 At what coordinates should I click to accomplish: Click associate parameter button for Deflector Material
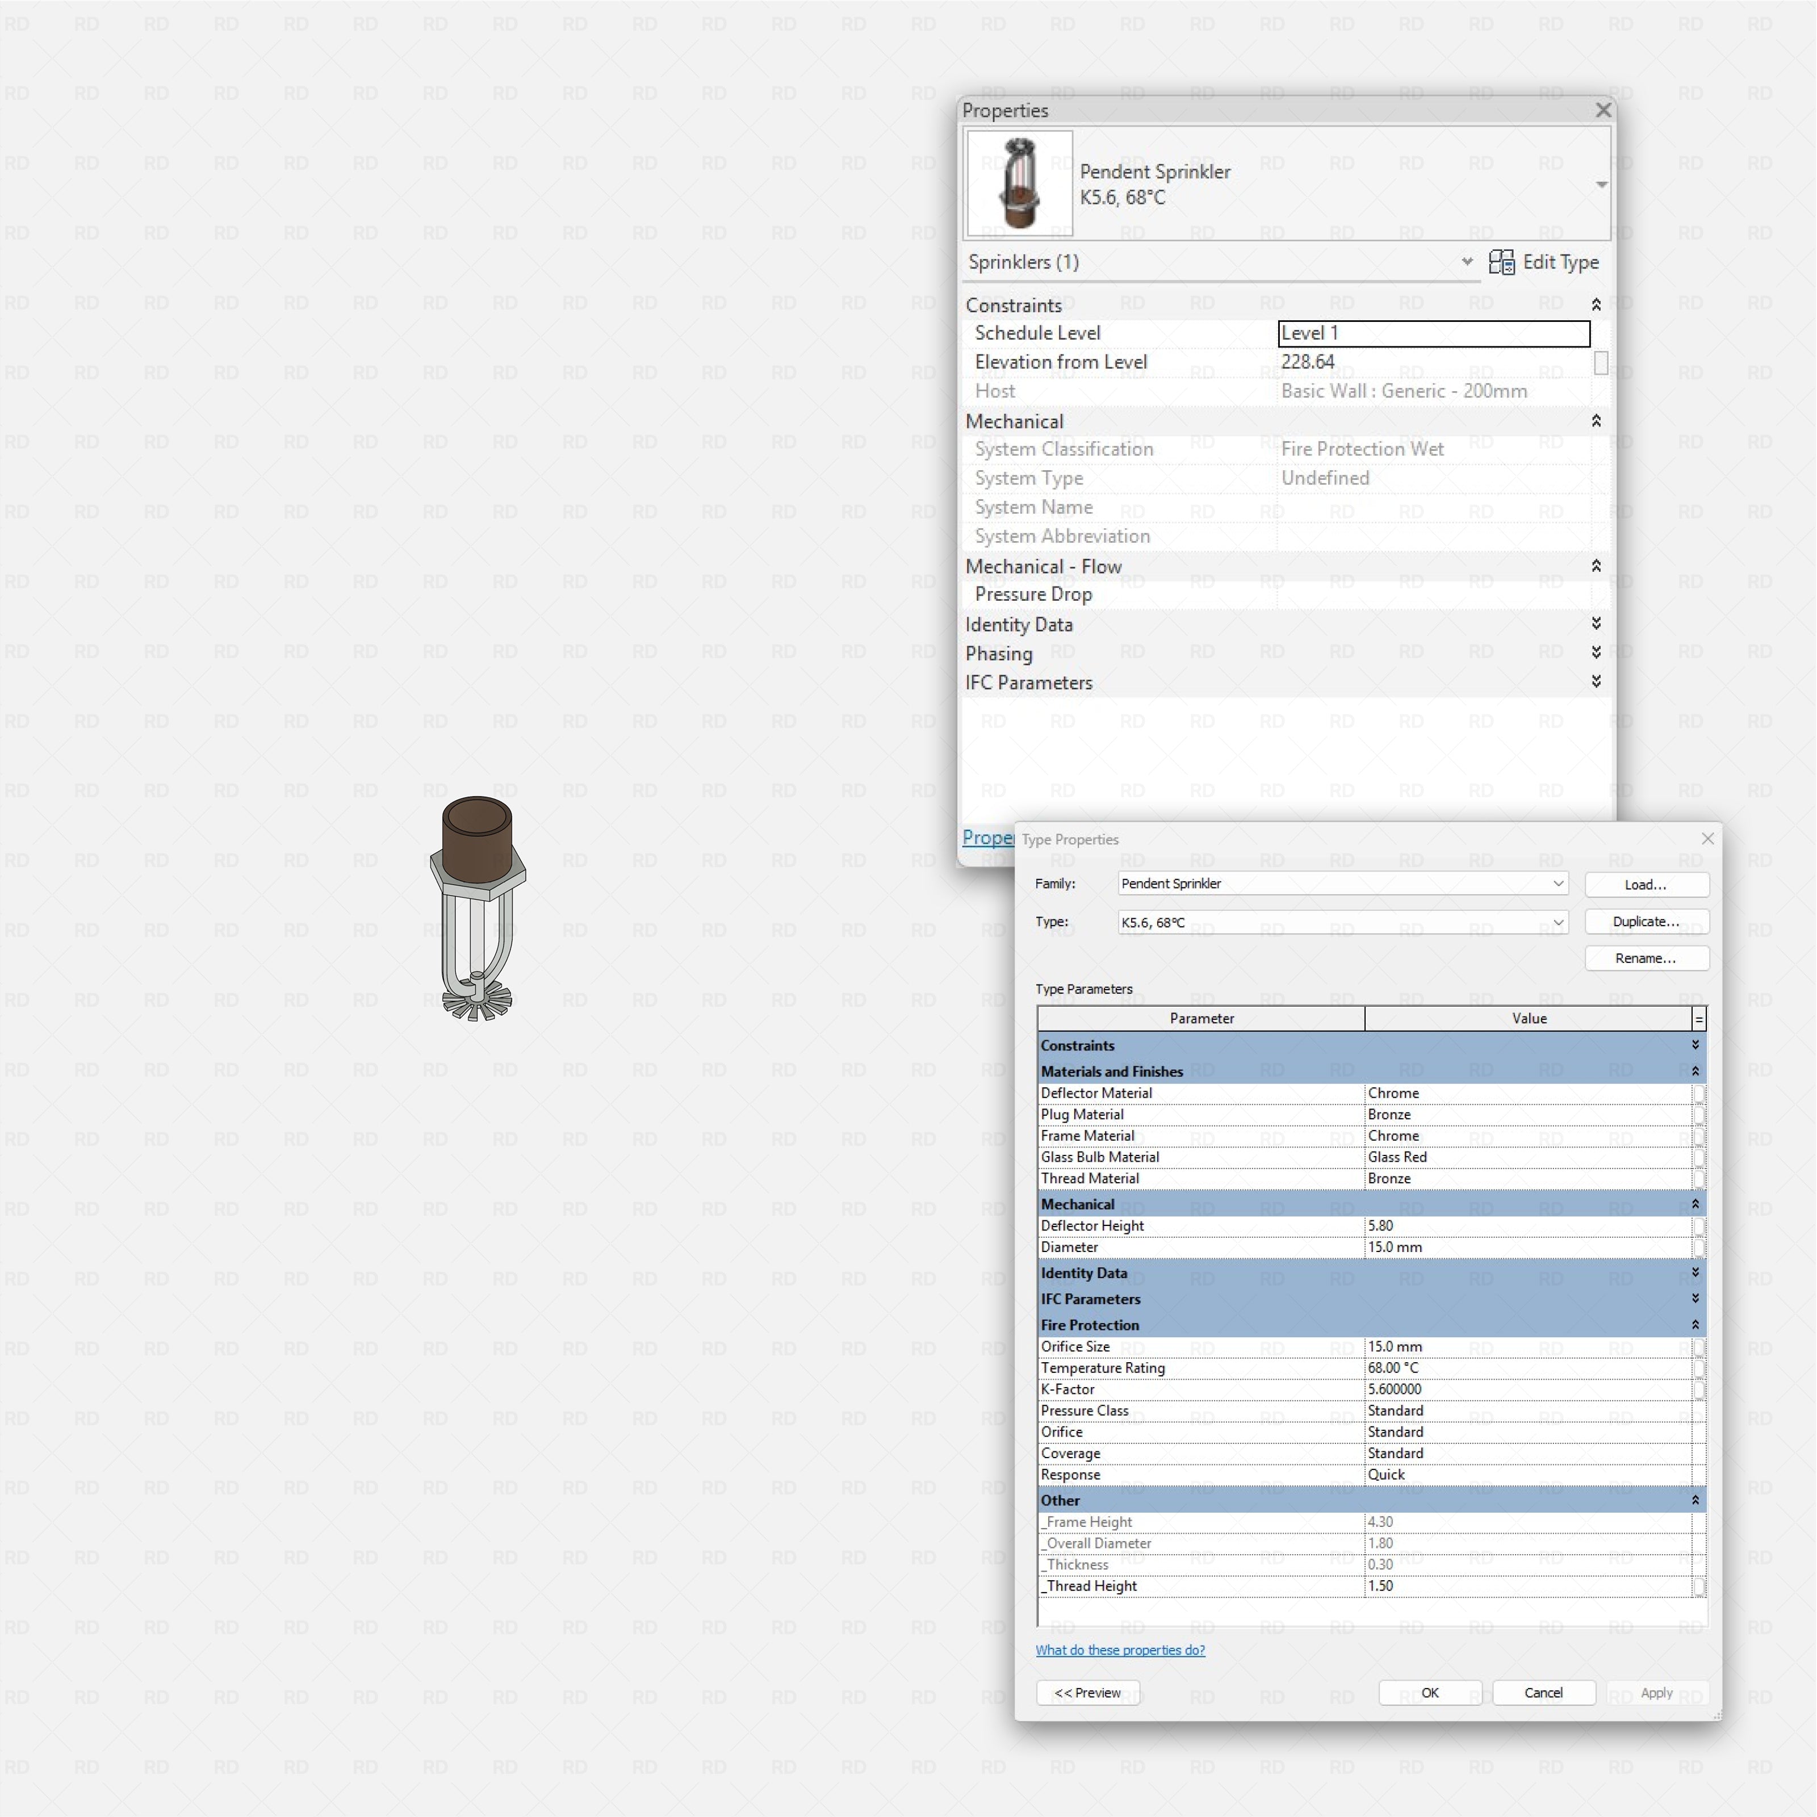[x=1698, y=1093]
